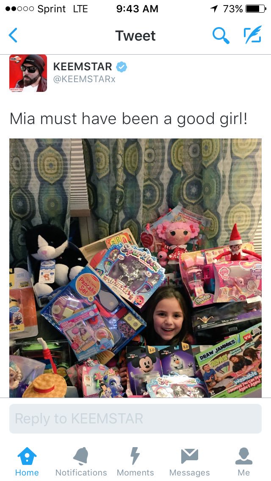Switch to the Moments tab label
The width and height of the screenshot is (271, 481).
coord(135,473)
